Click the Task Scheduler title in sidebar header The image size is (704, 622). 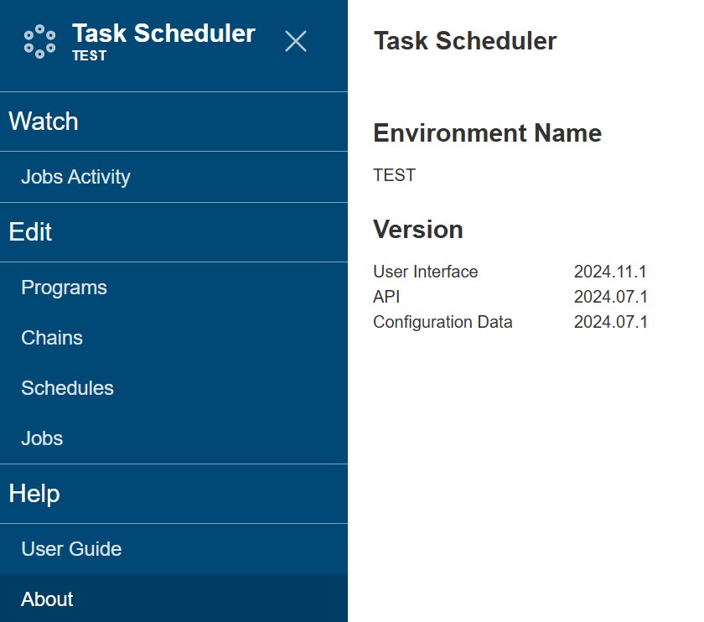163,34
